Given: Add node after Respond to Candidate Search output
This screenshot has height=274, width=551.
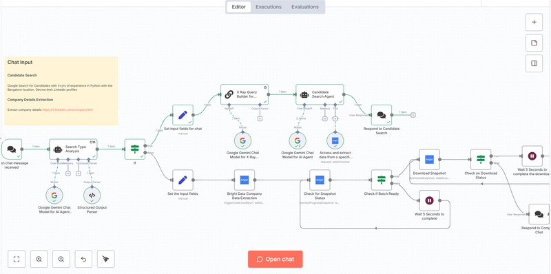Looking at the screenshot, I should tap(413, 115).
